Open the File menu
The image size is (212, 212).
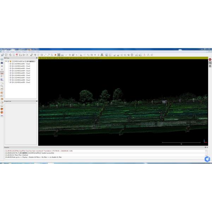(x=4, y=52)
